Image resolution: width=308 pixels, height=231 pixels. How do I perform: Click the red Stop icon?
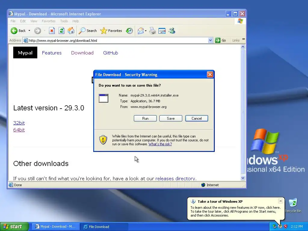(x=52, y=31)
